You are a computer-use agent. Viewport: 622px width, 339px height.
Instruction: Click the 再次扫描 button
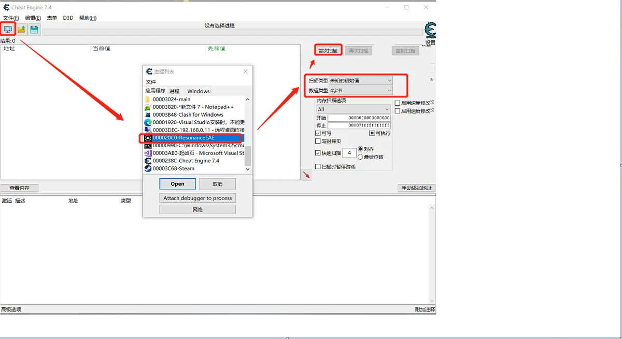359,51
